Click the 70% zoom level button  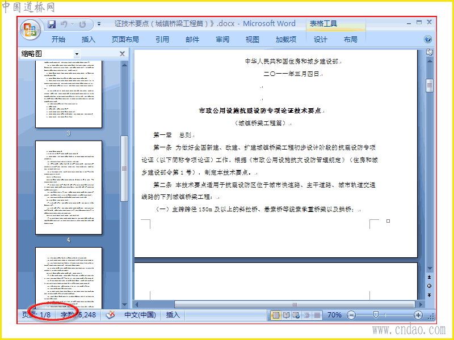tap(334, 315)
